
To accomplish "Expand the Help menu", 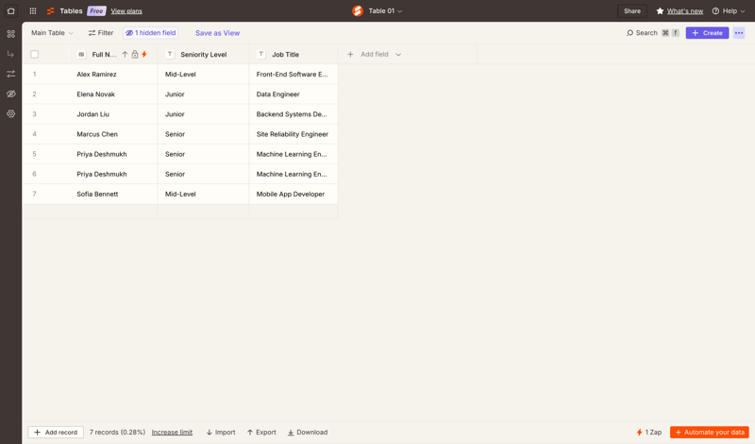I will (729, 10).
